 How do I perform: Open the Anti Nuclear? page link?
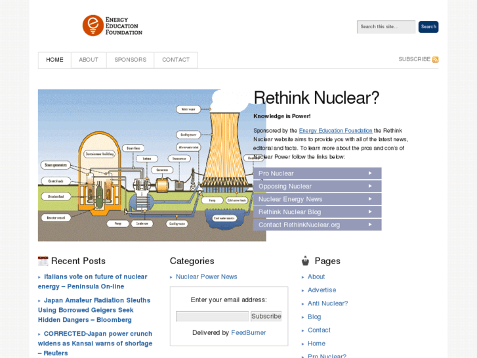pyautogui.click(x=327, y=303)
